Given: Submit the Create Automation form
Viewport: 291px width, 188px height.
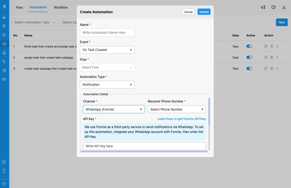Looking at the screenshot, I should (x=204, y=12).
